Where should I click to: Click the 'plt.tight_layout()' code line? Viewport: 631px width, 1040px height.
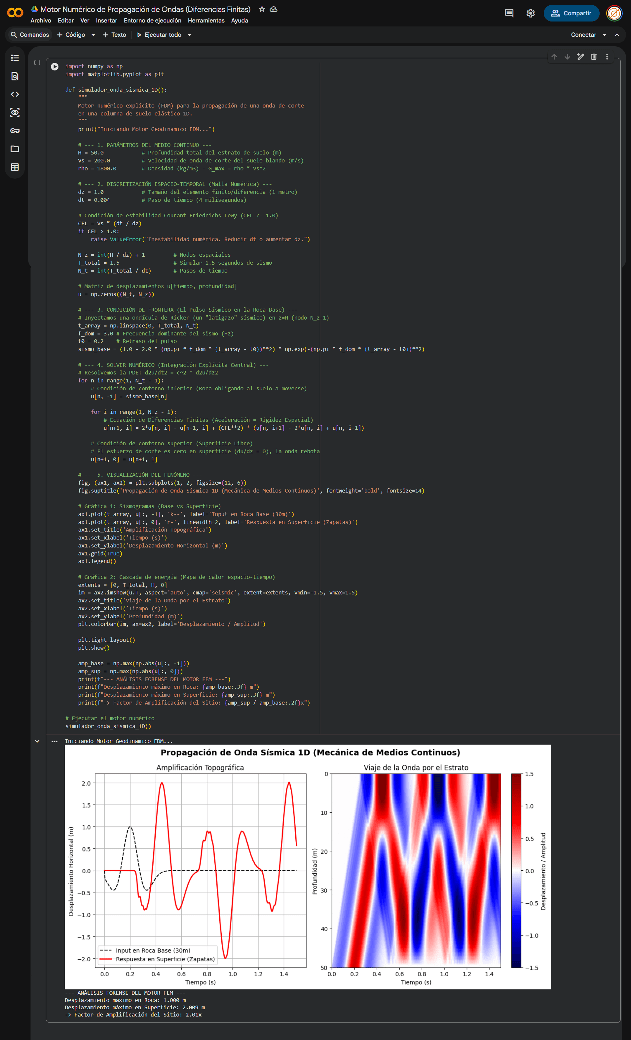(107, 640)
